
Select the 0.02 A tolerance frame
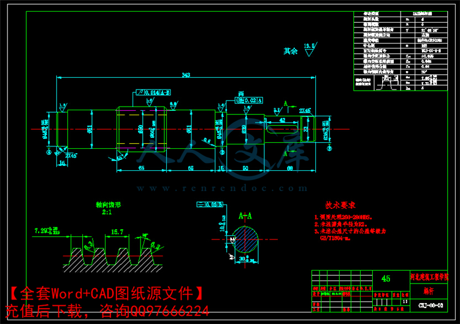click(x=249, y=100)
